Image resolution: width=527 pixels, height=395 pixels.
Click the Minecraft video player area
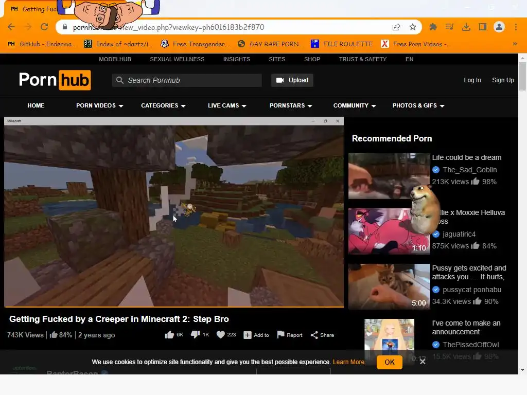tap(174, 211)
